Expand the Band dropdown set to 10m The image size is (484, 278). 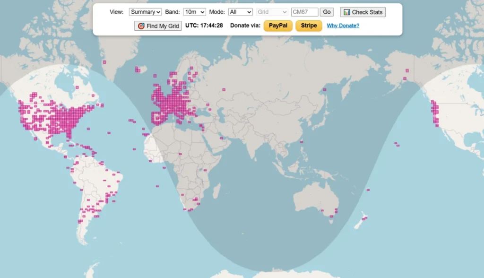coord(195,12)
